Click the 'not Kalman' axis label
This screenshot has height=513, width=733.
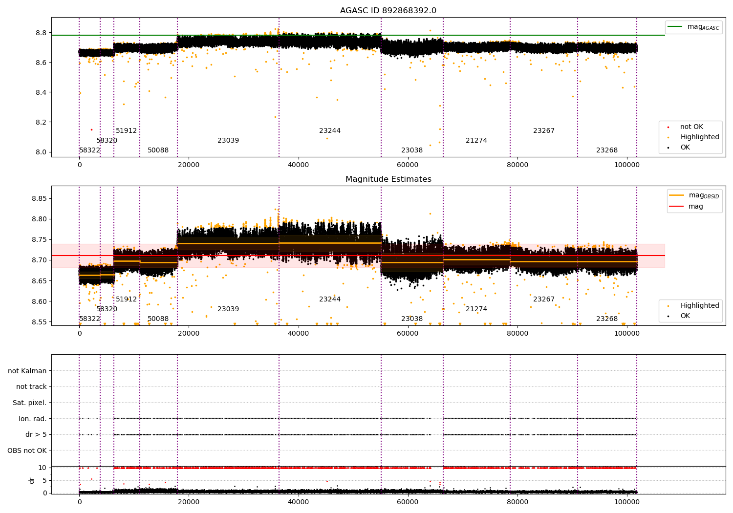coord(27,371)
